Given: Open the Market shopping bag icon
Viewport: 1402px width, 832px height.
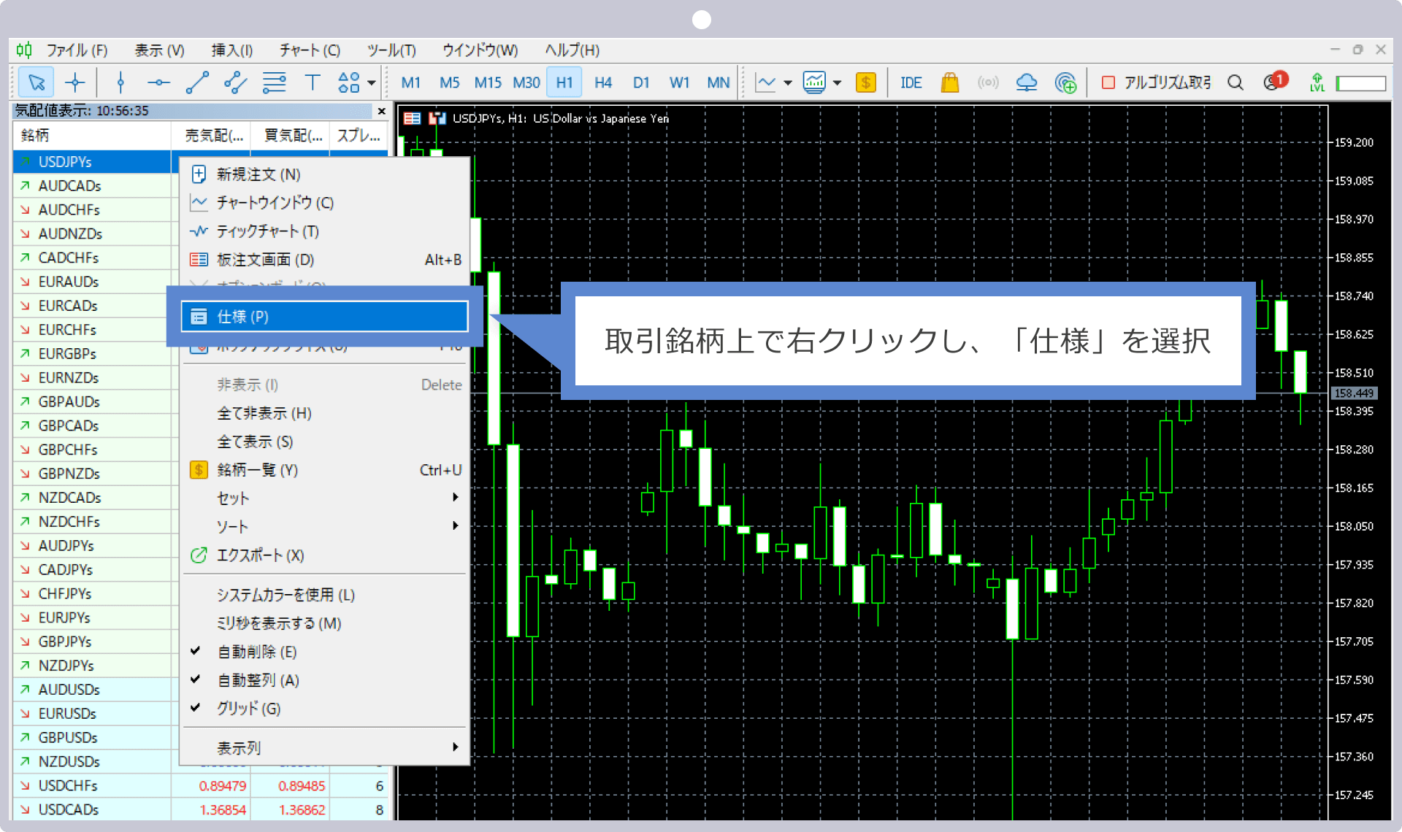Looking at the screenshot, I should tap(949, 82).
